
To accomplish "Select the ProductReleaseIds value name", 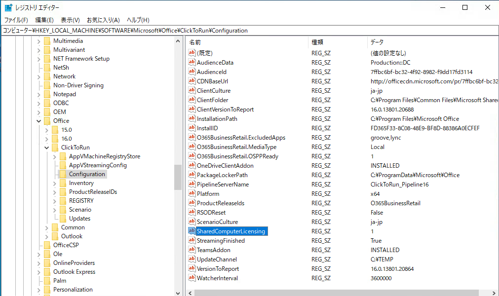I will (x=221, y=203).
